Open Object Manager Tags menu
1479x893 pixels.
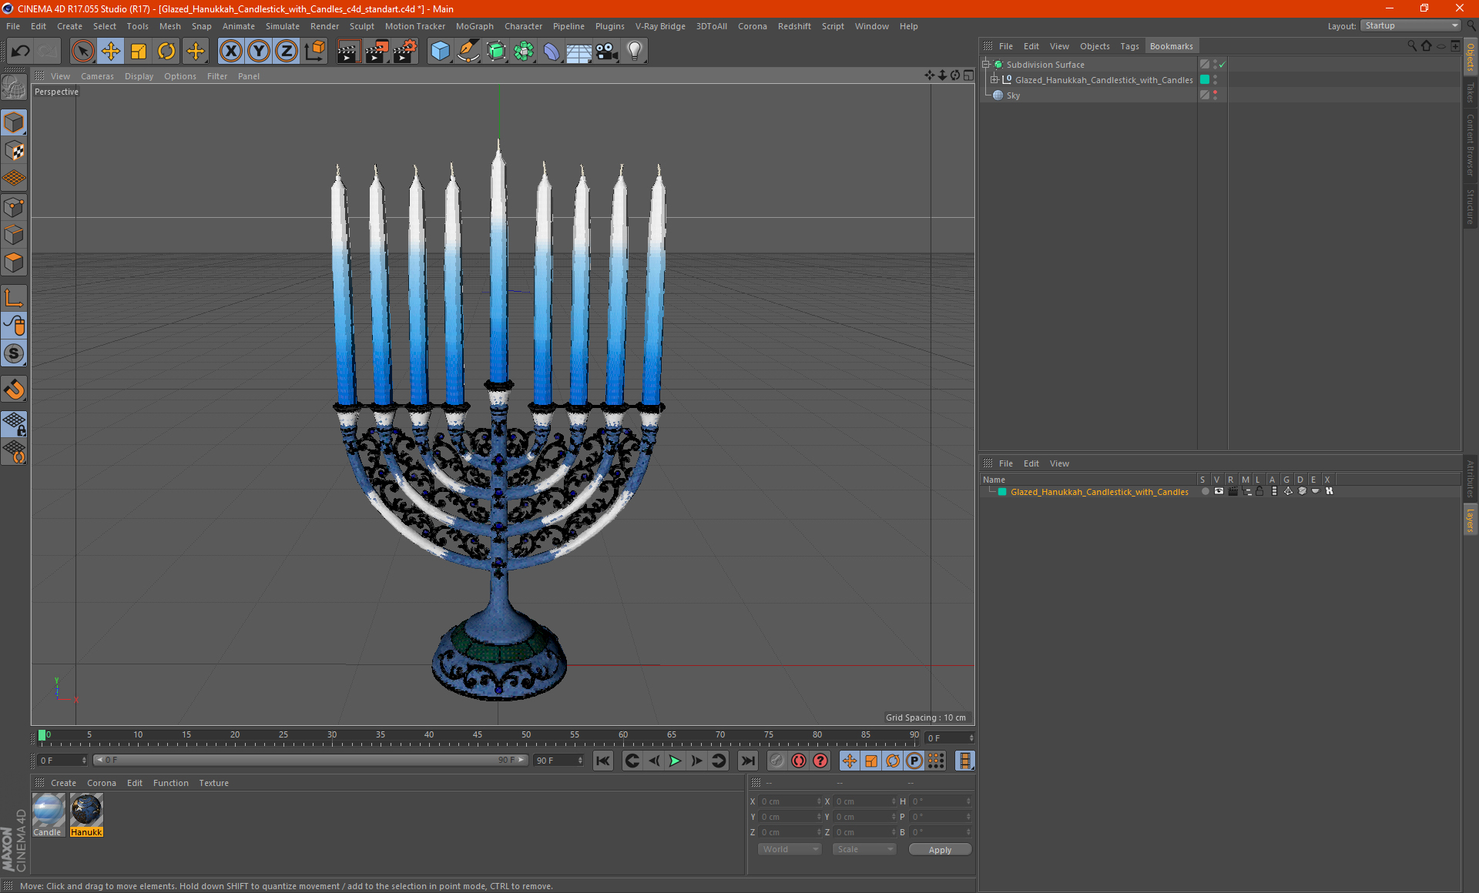pos(1129,46)
